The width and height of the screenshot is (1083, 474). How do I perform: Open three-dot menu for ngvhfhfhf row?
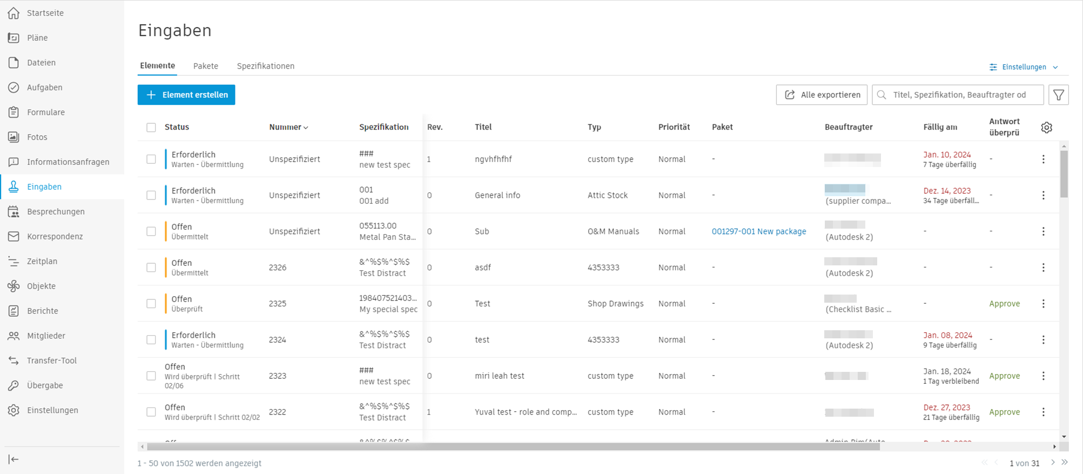(x=1043, y=159)
